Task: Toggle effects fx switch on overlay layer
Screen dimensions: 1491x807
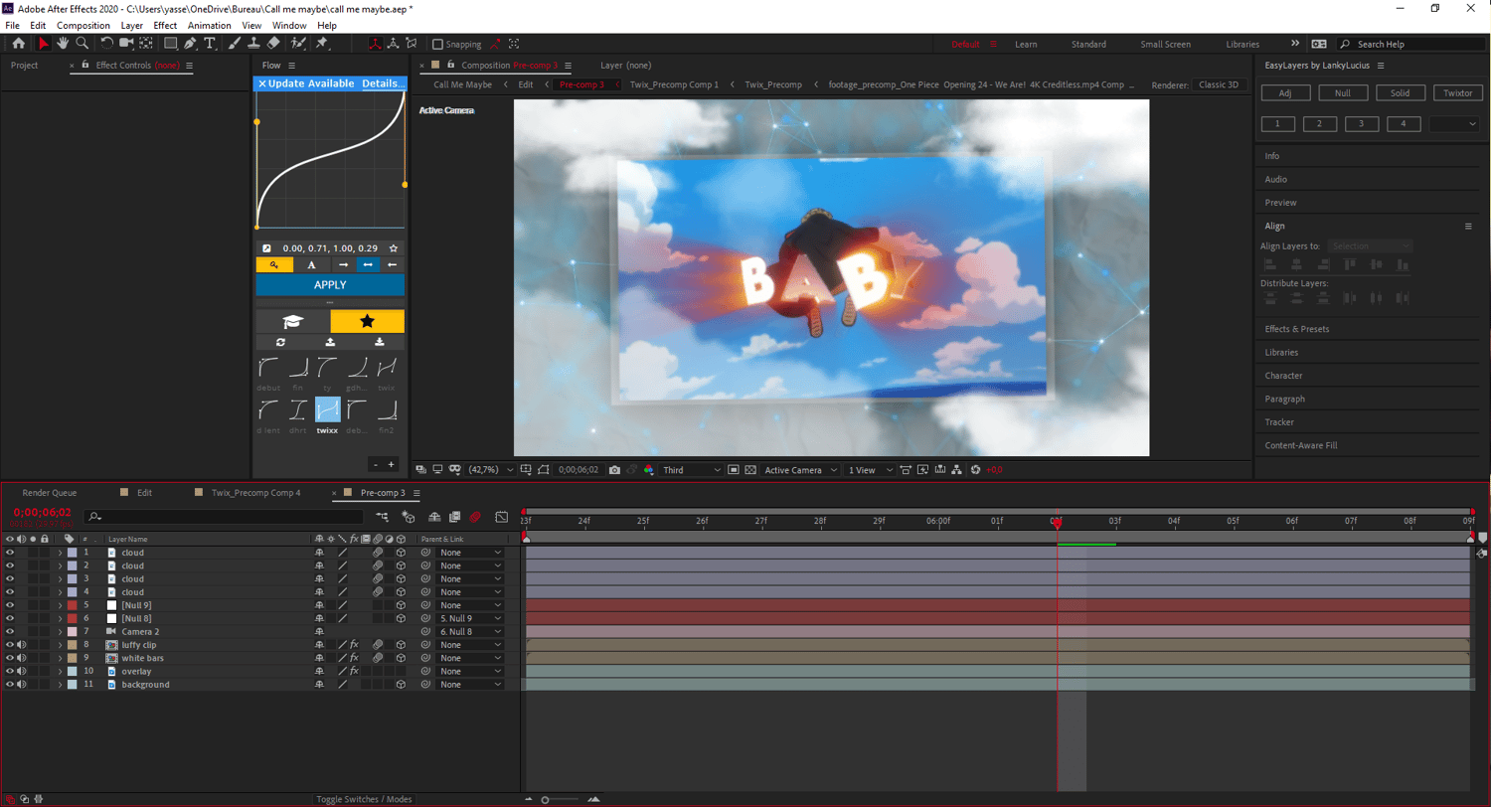Action: click(354, 671)
